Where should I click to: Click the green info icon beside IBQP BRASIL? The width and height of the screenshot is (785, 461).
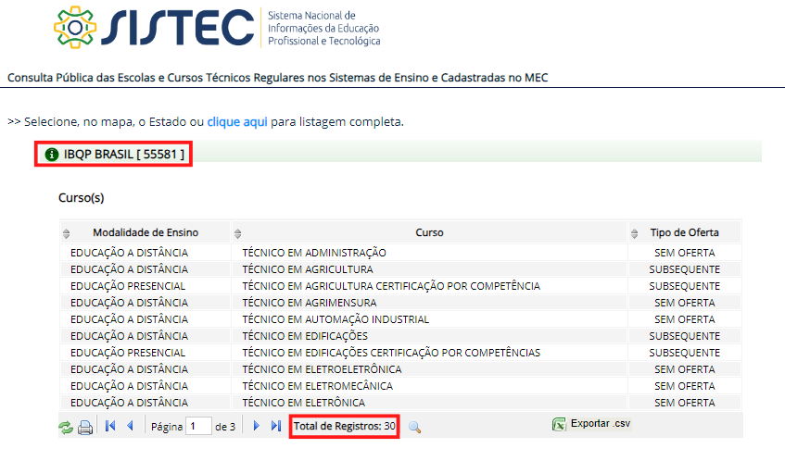tap(52, 155)
